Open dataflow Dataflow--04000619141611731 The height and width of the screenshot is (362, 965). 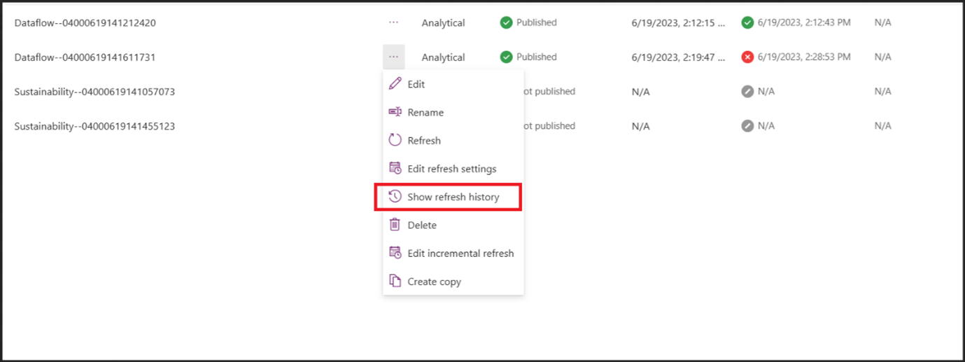tap(85, 57)
